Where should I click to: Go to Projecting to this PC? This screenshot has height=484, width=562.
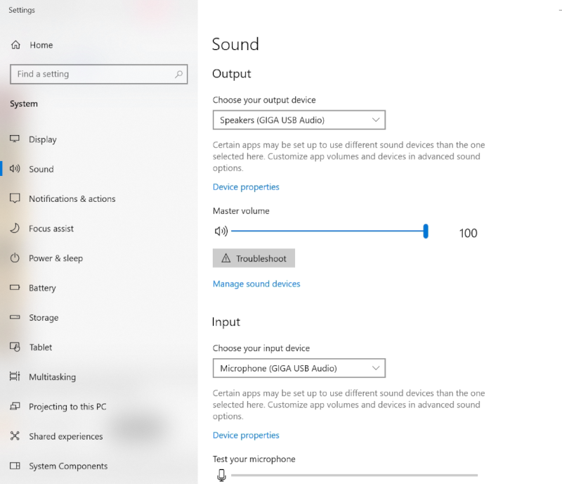coord(67,407)
